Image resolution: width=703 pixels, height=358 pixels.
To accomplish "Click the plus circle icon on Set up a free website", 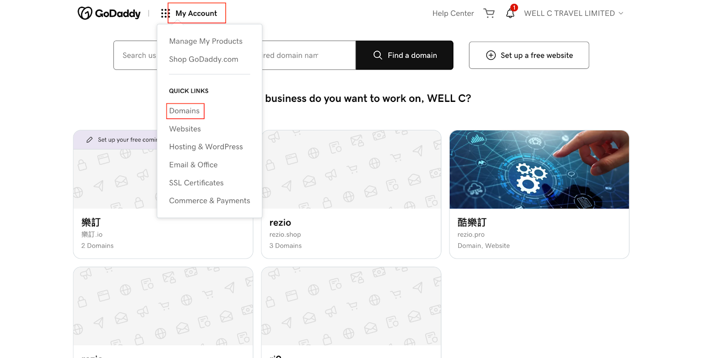I will [x=491, y=55].
